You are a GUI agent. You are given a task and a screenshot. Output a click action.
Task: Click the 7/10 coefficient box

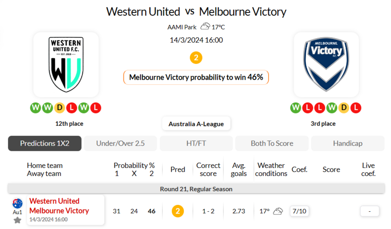pos(299,211)
